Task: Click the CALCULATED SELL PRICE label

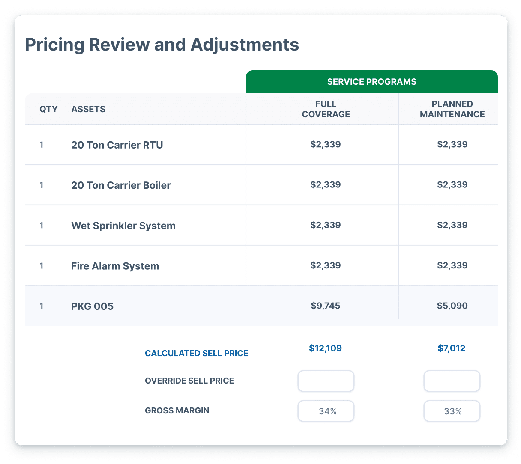Action: 197,353
